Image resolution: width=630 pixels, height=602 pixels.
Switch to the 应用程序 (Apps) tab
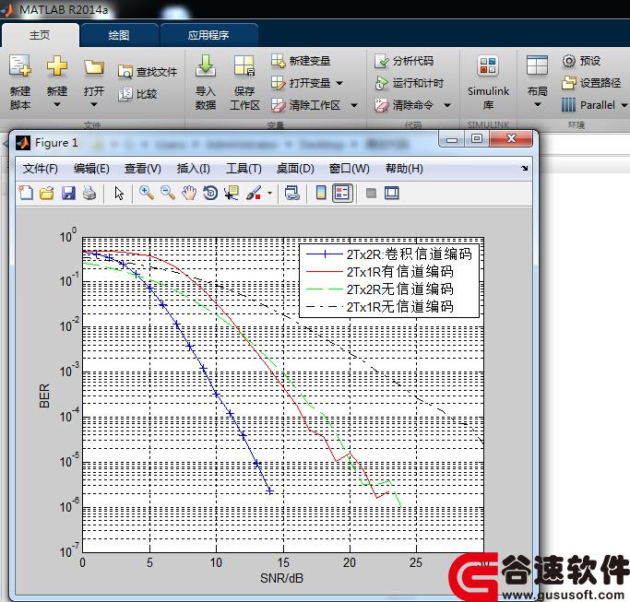pos(208,35)
